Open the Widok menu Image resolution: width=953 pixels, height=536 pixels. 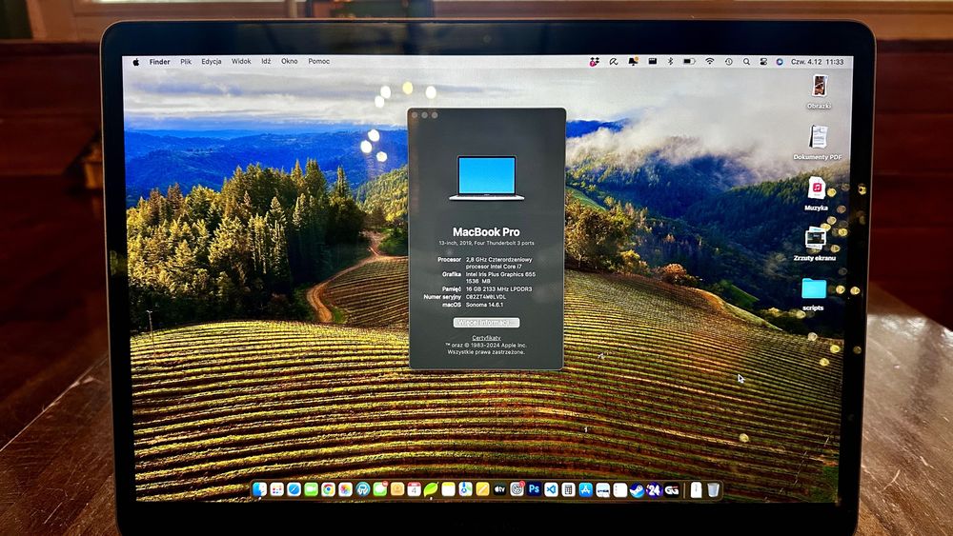tap(241, 61)
